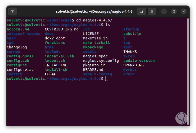Click the functions file name
The height and width of the screenshot is (133, 196).
click(55, 43)
